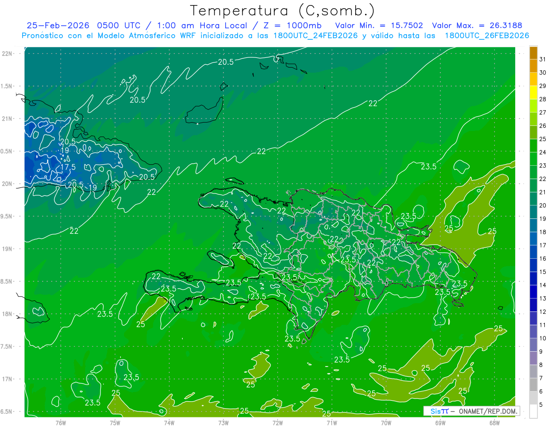Image resolution: width=555 pixels, height=429 pixels.
Task: Click the legend value '7'
Action: [541, 378]
